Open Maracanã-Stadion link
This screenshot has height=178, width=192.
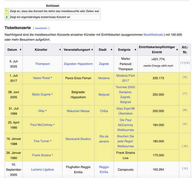[x=78, y=139]
